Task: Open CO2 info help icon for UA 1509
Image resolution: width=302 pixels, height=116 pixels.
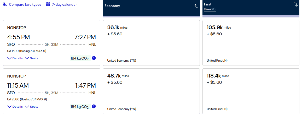Action: point(94,58)
